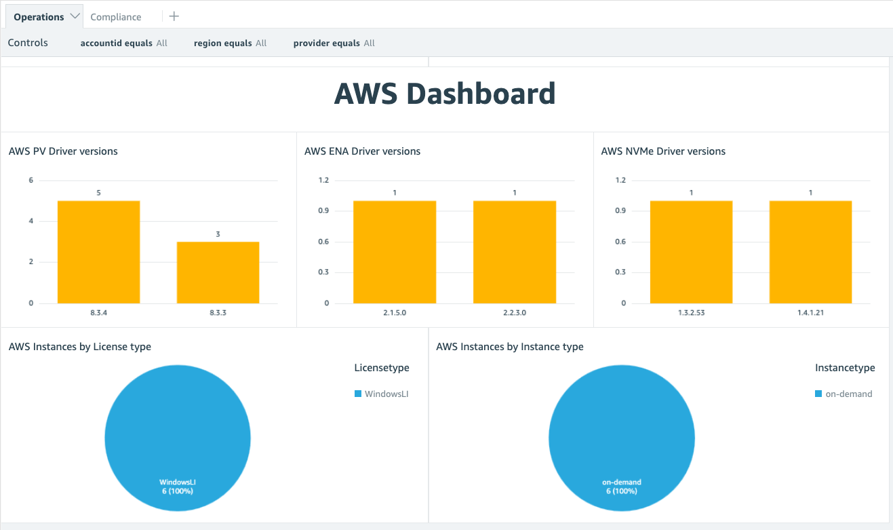Image resolution: width=893 pixels, height=530 pixels.
Task: Click the WindowsLI legend color swatch
Action: click(358, 394)
